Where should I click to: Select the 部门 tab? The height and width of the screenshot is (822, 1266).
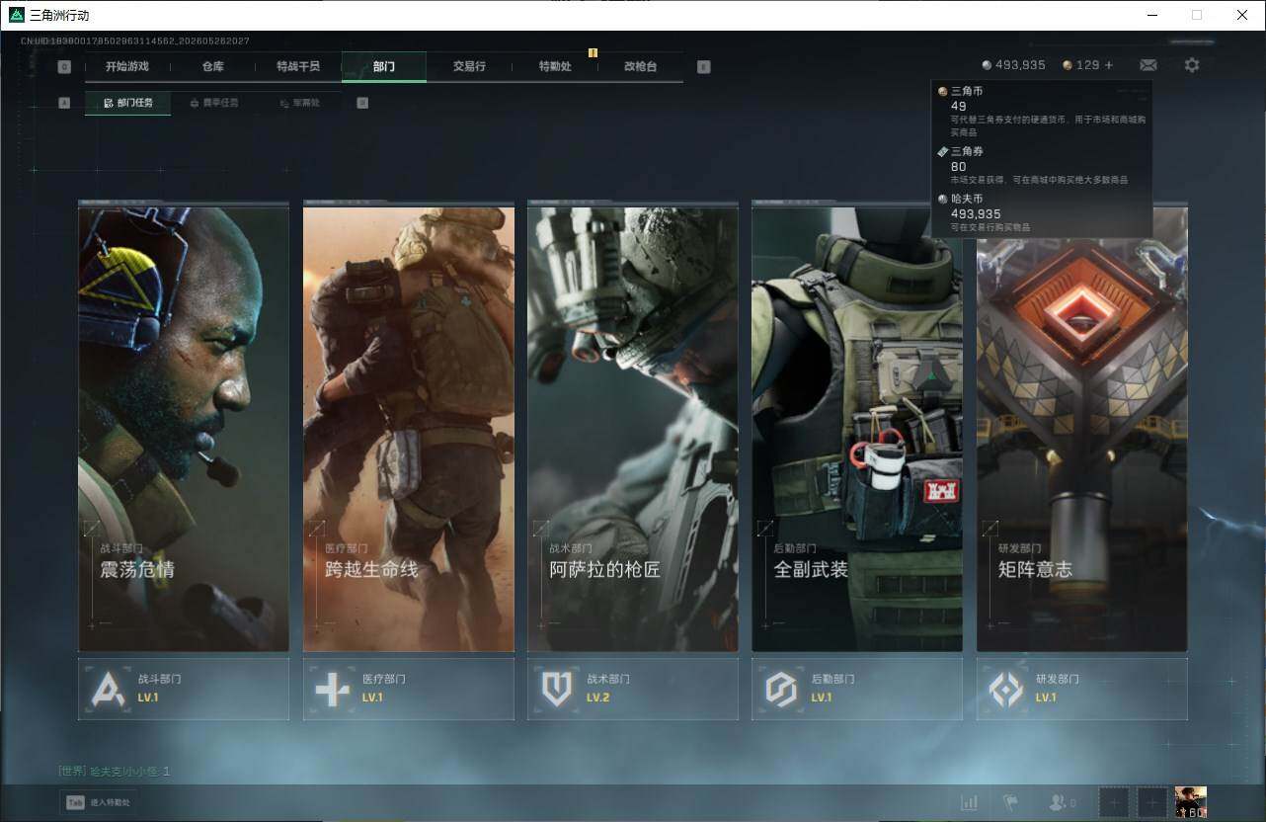point(384,67)
